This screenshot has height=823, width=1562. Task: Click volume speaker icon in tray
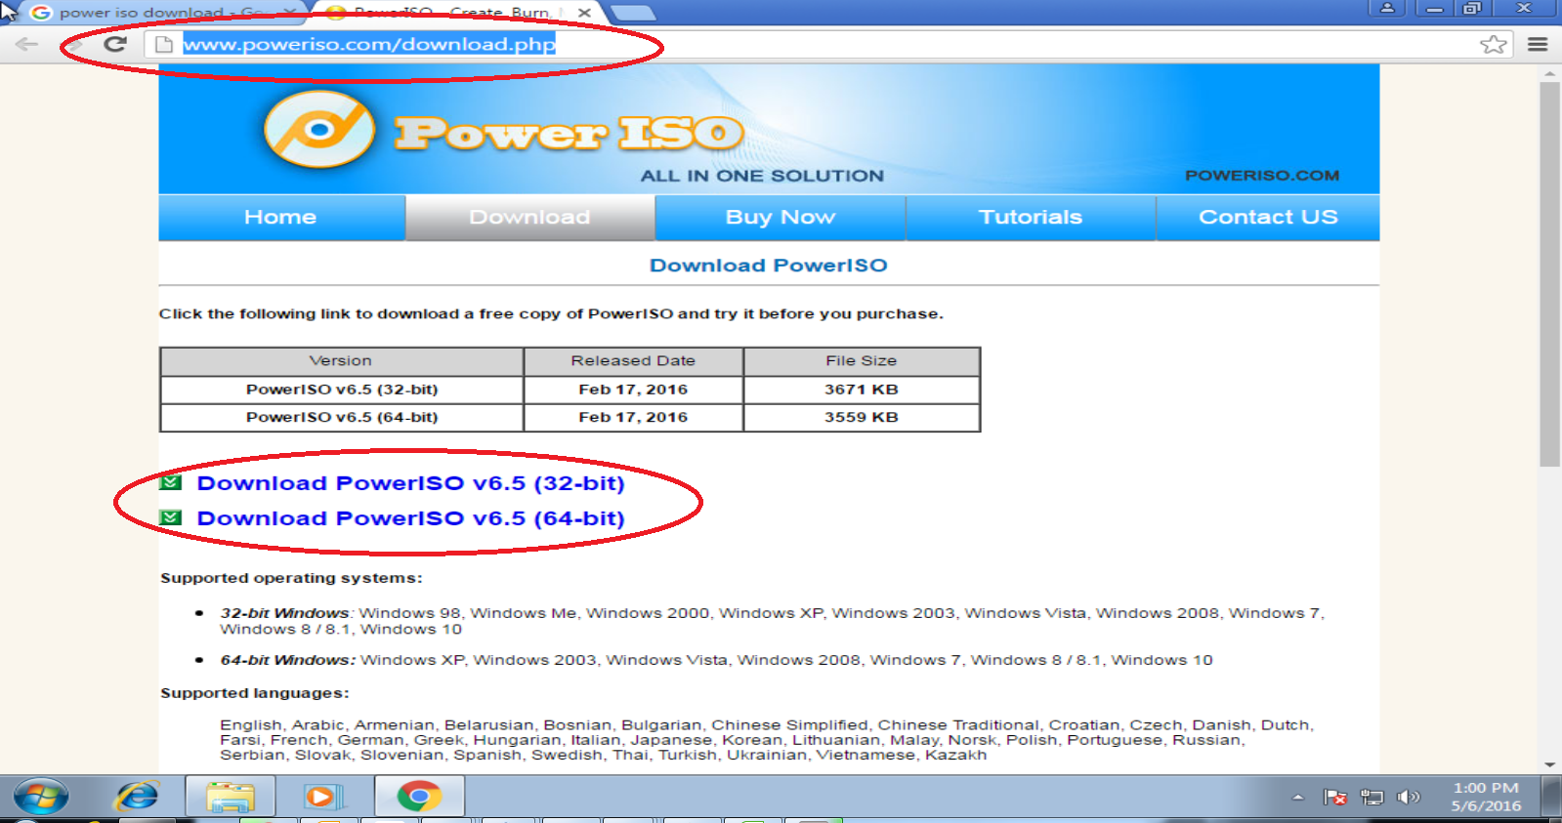pos(1408,798)
